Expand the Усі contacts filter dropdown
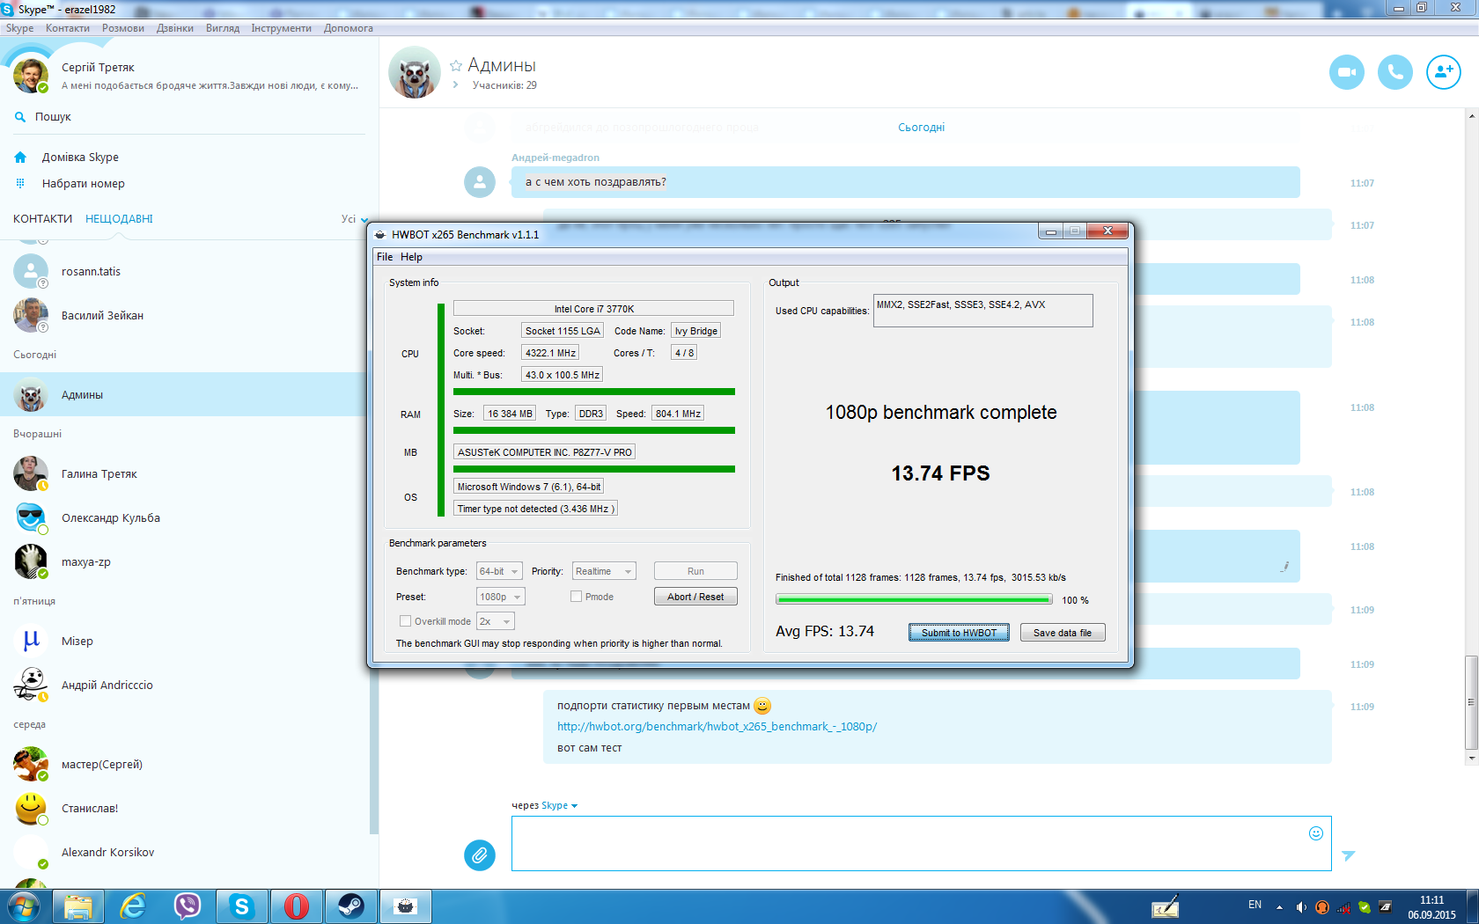 (355, 219)
